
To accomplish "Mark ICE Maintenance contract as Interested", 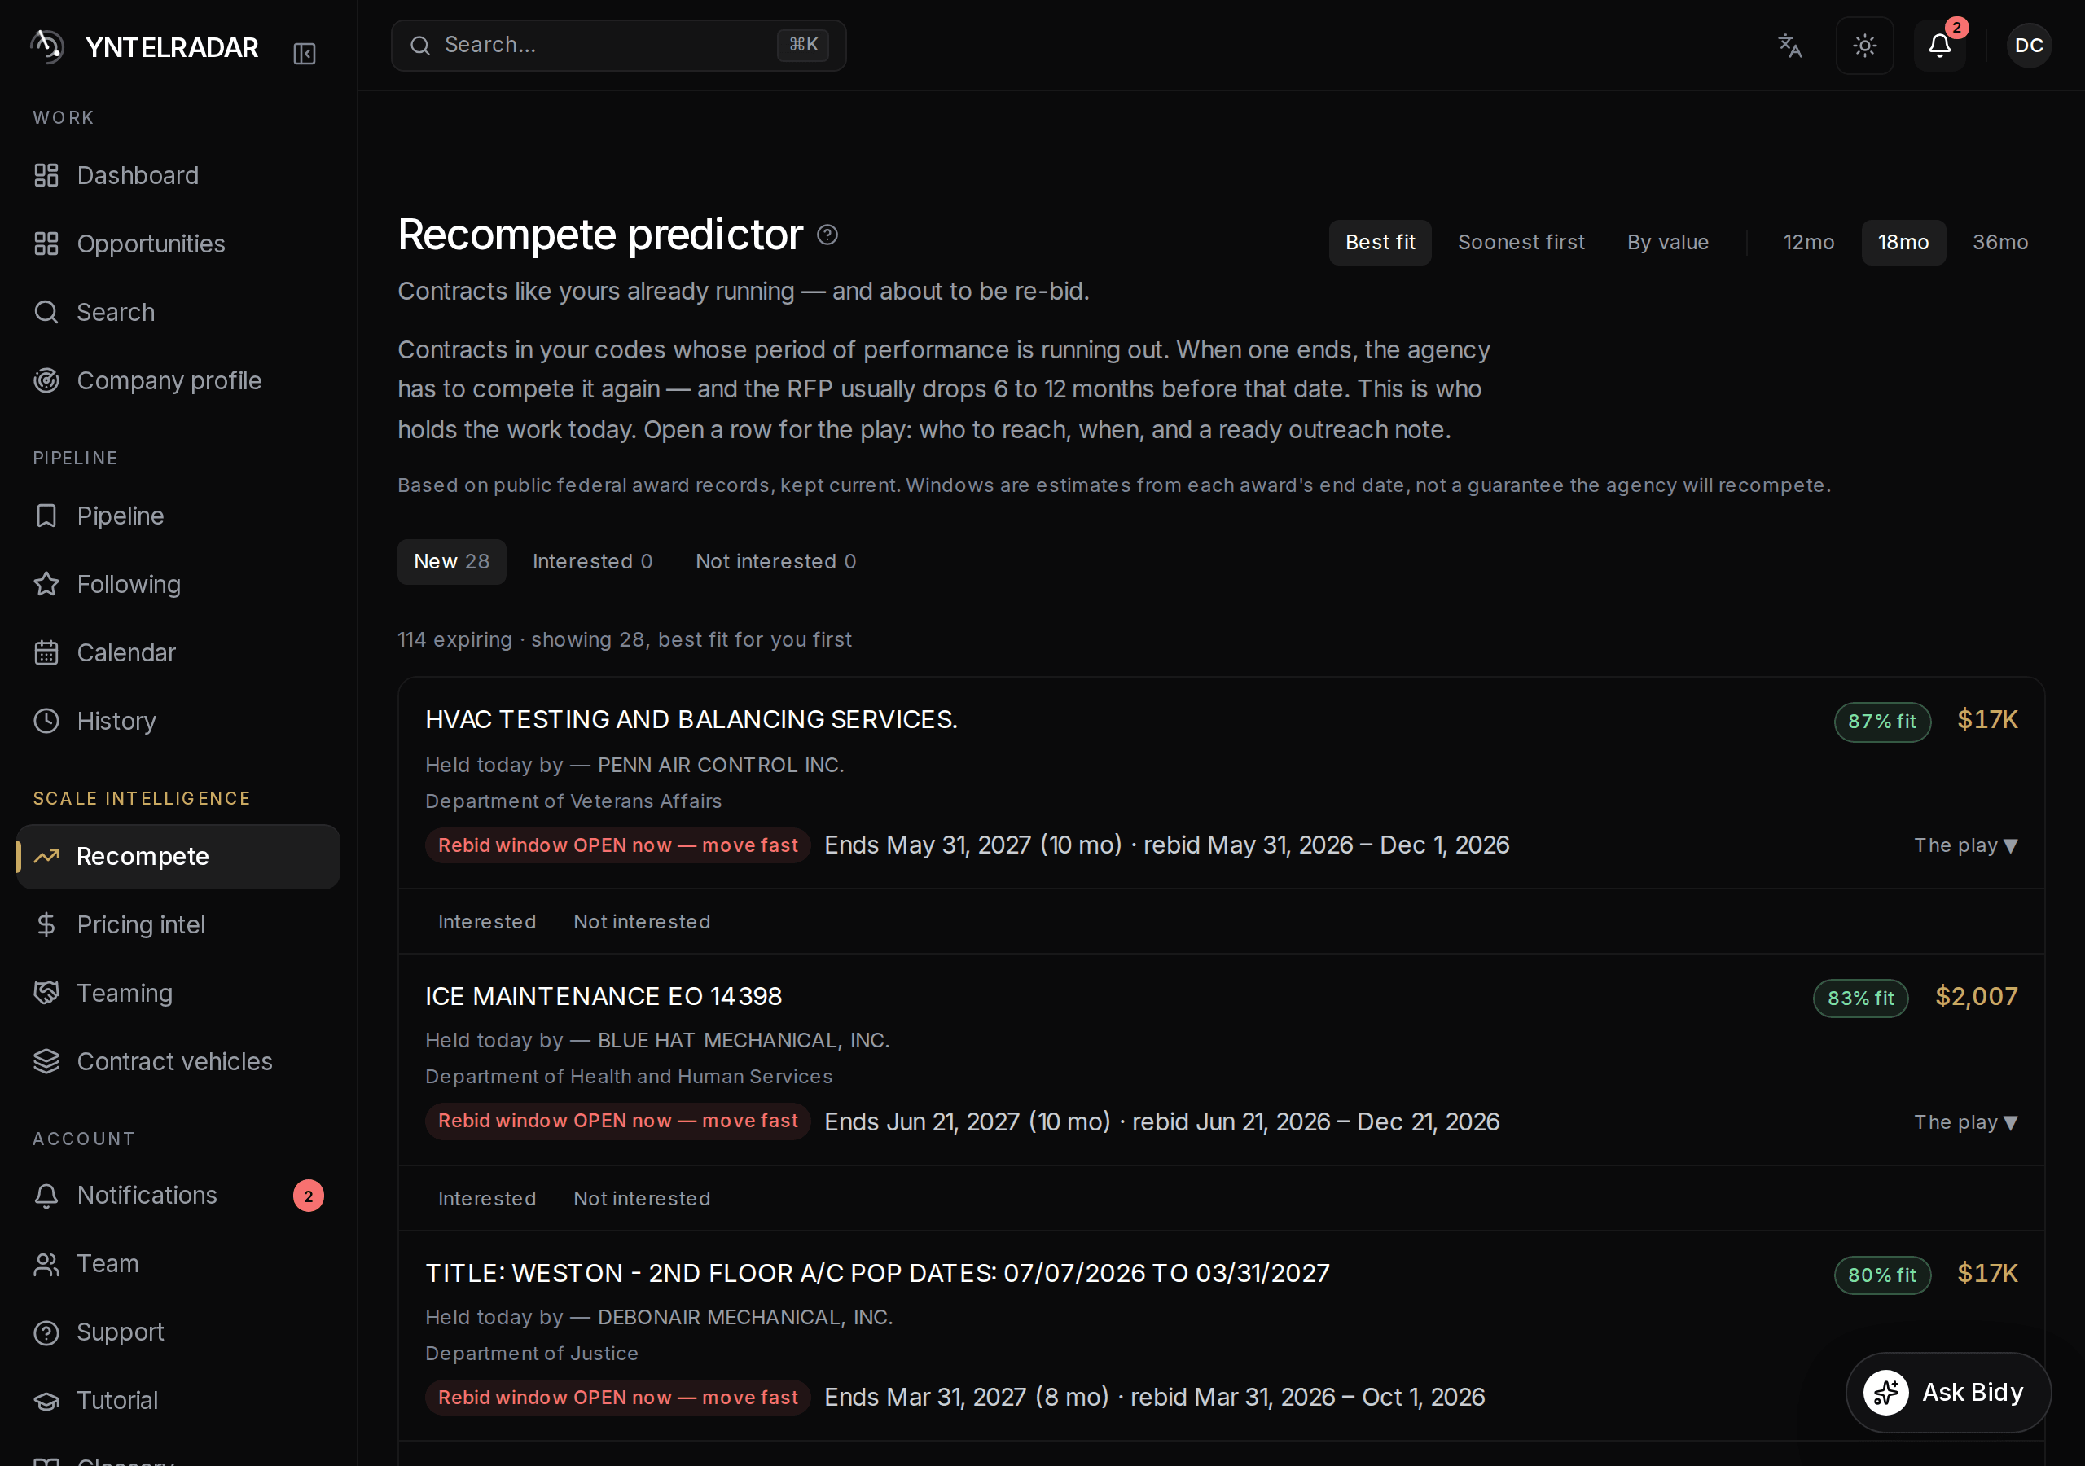I will [487, 1199].
